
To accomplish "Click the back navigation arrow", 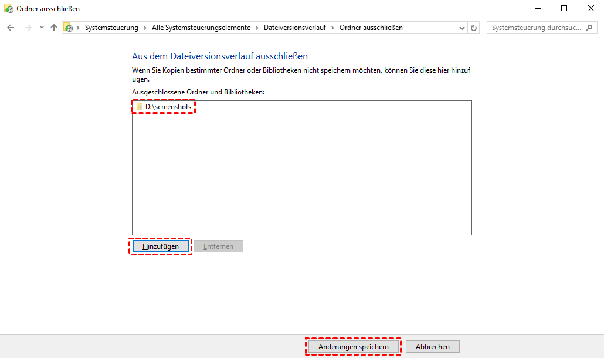I will (x=11, y=28).
